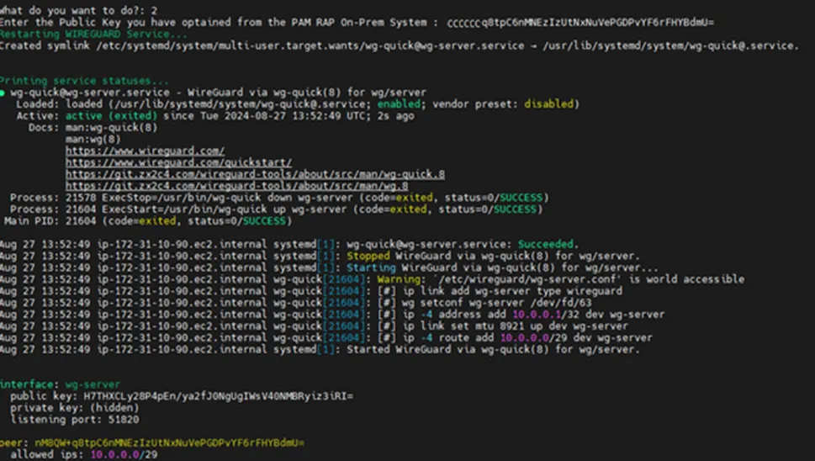Screen dimensions: 815x461
Task: Click 'active (exited)' status text
Action: click(111, 116)
